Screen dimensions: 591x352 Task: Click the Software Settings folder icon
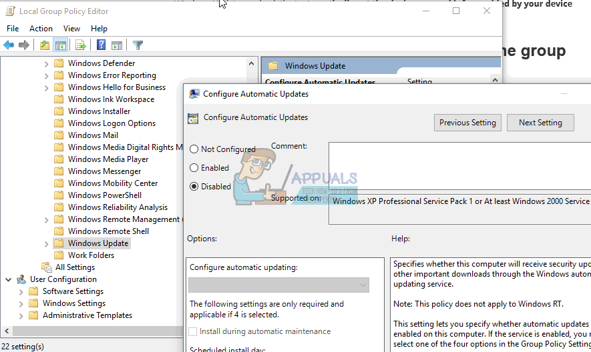(33, 291)
